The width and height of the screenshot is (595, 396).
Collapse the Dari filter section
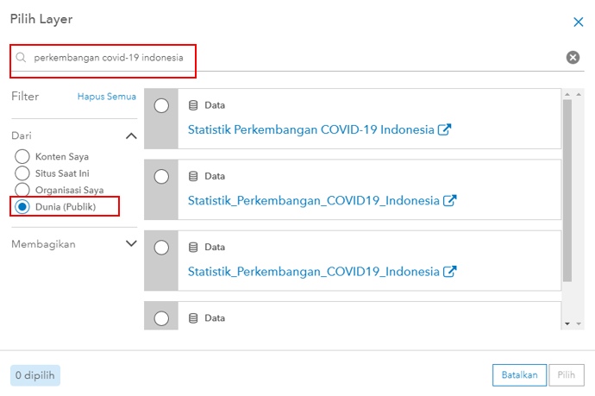coord(131,135)
